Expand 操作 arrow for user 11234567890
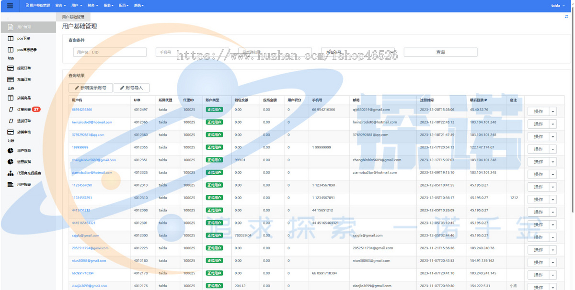This screenshot has width=575, height=290. [x=552, y=187]
